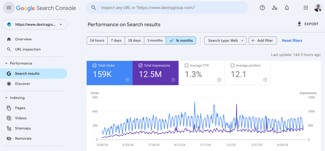The height and width of the screenshot is (151, 325).
Task: Open the account profile picture
Action: pos(318,8)
